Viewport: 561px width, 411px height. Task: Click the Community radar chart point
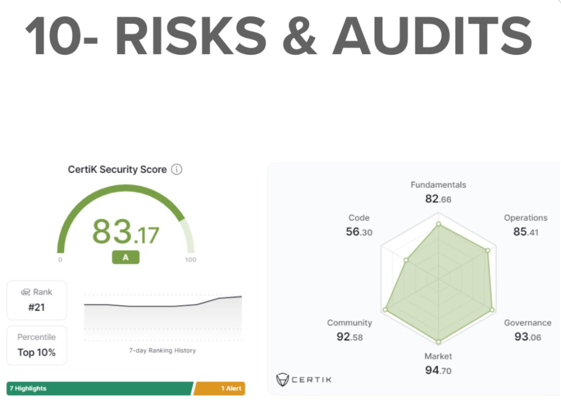[x=386, y=309]
